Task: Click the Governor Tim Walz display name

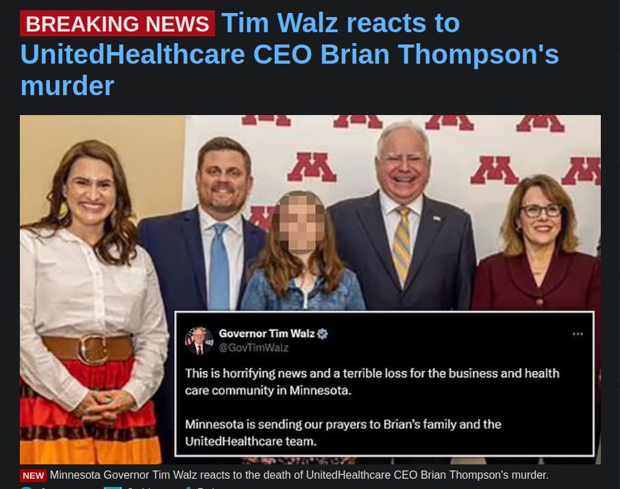Action: click(x=266, y=334)
